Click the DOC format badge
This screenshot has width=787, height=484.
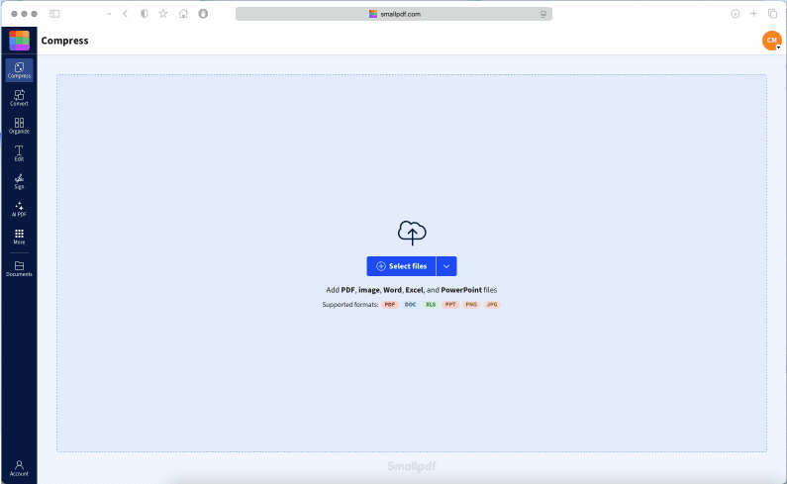tap(410, 304)
